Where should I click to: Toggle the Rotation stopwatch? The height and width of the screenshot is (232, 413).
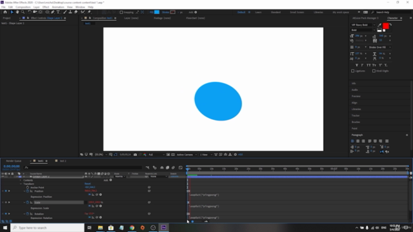point(28,214)
